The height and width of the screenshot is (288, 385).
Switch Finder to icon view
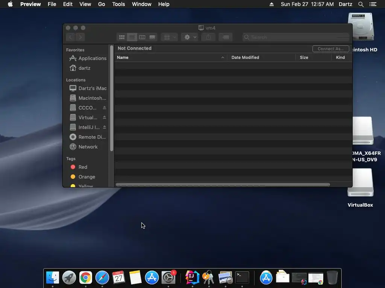(x=122, y=37)
